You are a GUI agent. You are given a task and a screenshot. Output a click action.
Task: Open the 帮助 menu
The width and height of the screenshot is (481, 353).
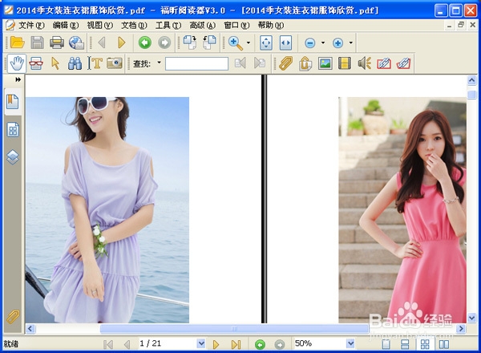click(271, 26)
